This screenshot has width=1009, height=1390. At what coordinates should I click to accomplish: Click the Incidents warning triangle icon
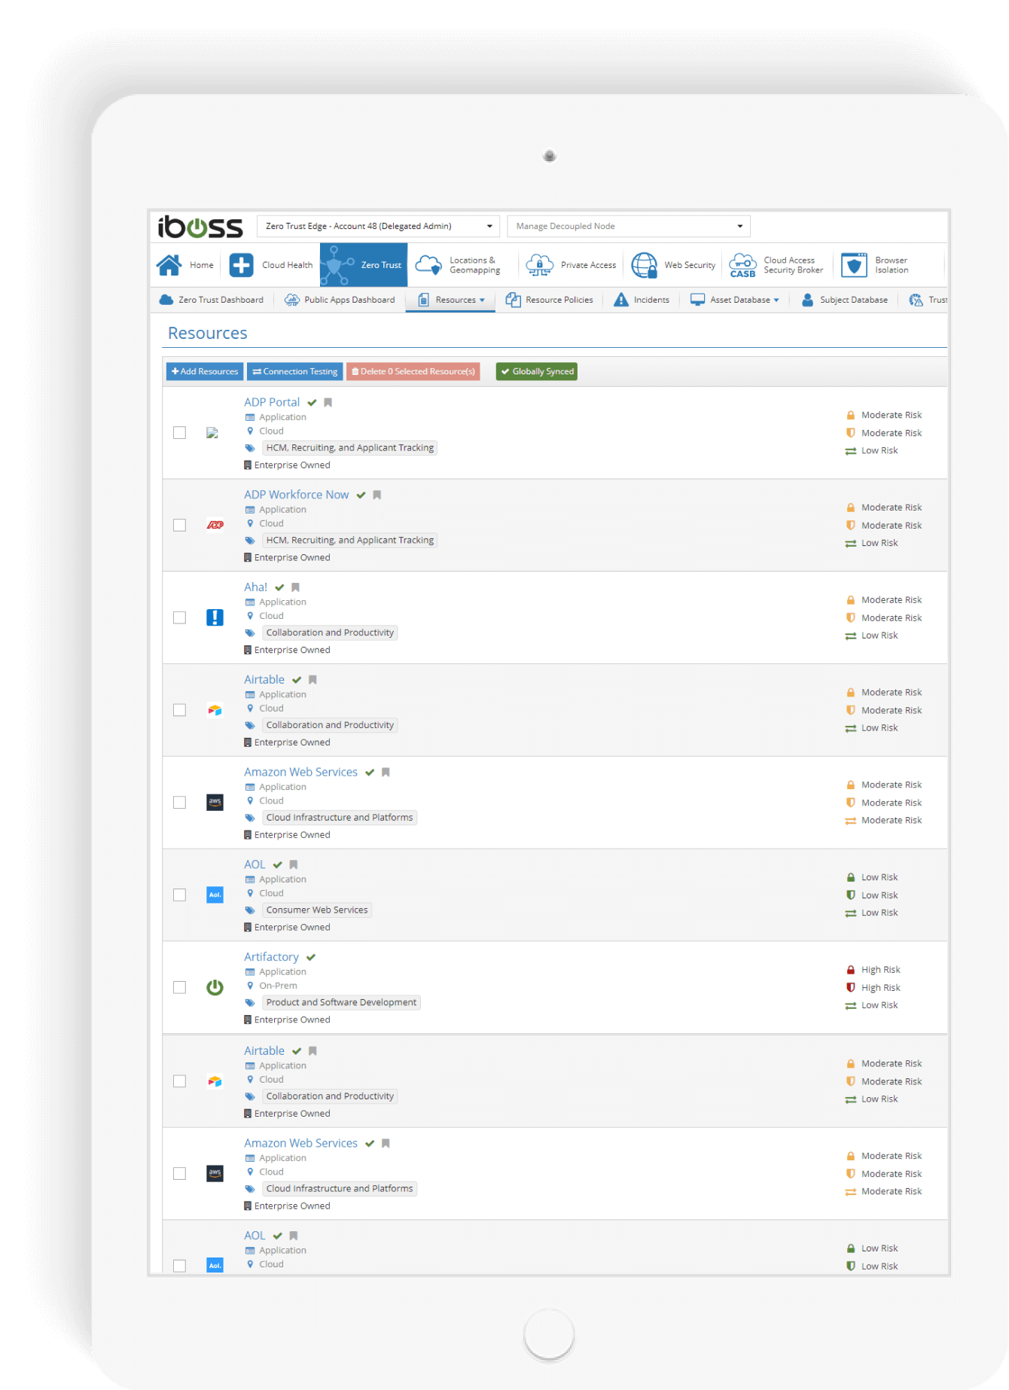(x=620, y=300)
